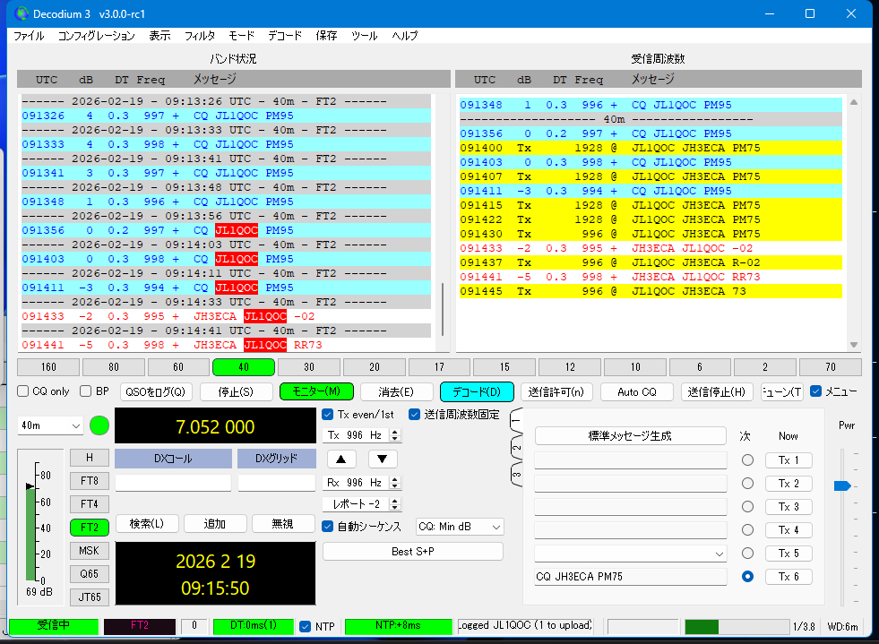
Task: Open the デコード menu
Action: [284, 36]
